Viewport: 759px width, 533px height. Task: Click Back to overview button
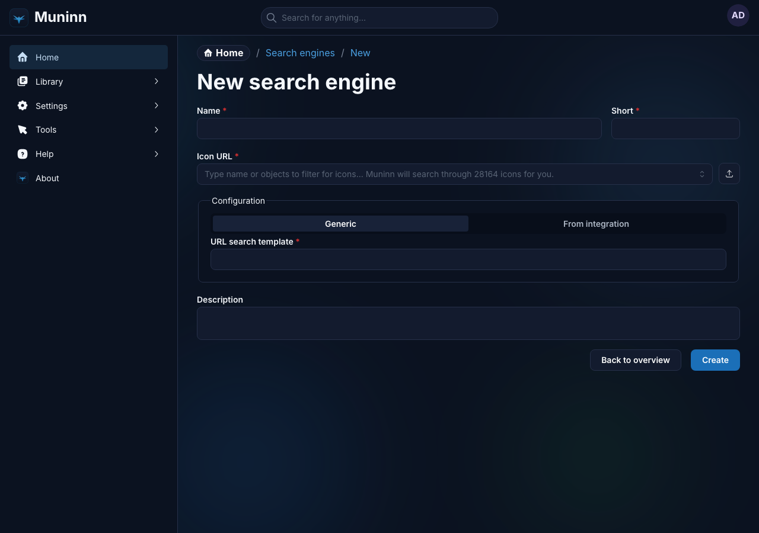[x=636, y=360]
